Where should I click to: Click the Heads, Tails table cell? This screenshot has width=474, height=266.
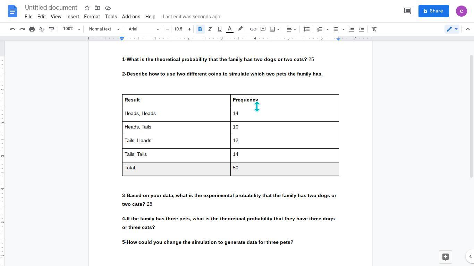click(176, 128)
